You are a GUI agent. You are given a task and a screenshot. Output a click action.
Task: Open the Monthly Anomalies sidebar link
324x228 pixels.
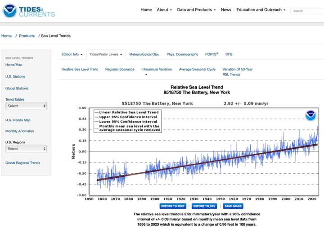point(20,131)
